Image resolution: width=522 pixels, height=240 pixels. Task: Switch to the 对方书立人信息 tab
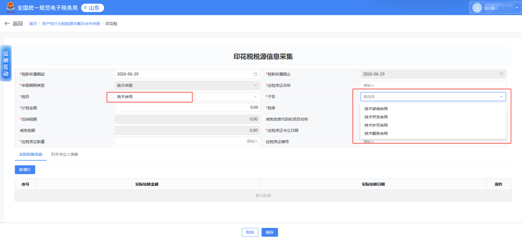coord(64,155)
